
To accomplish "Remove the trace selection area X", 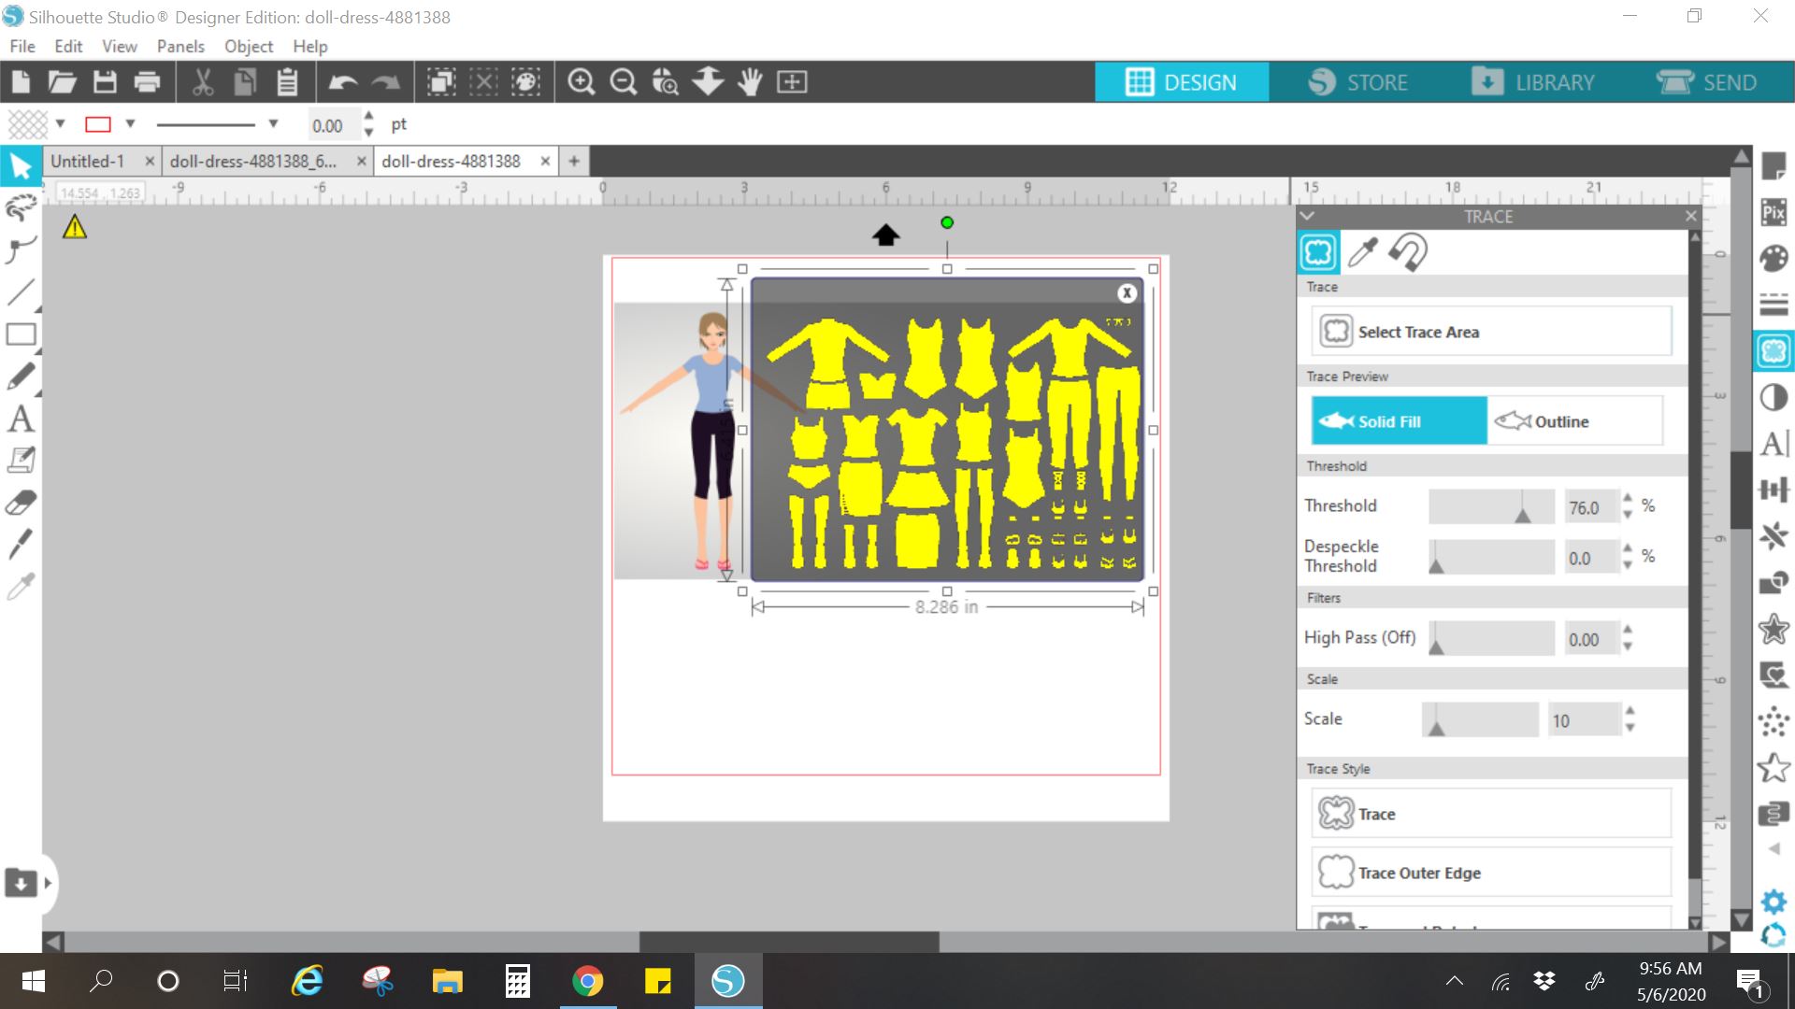I will point(1127,292).
